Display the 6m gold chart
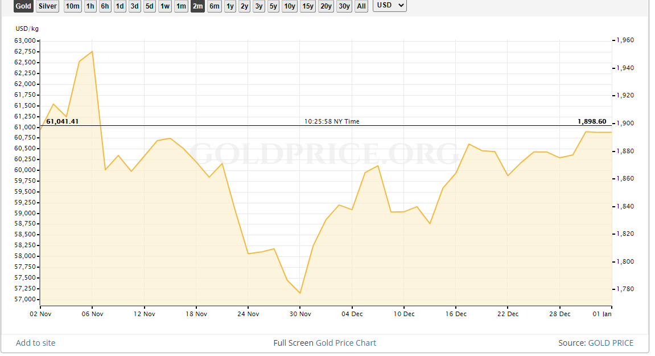 (214, 6)
